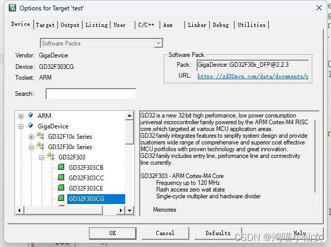The image size is (331, 247).
Task: Click the 'Frequency up to 120 MHz' line
Action: pos(188,183)
